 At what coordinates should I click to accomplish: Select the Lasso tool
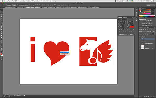click(2, 14)
